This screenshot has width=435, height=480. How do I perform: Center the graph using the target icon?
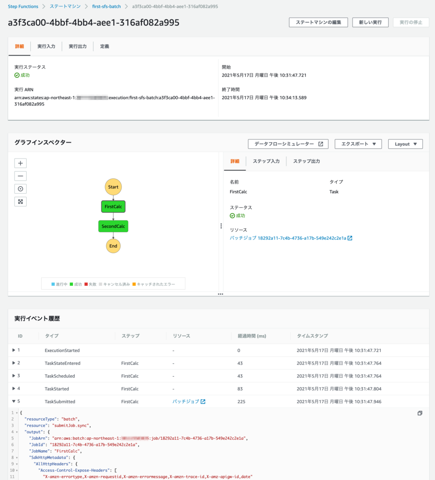[x=20, y=189]
